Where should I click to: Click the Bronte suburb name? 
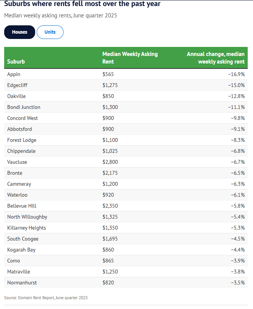15,173
